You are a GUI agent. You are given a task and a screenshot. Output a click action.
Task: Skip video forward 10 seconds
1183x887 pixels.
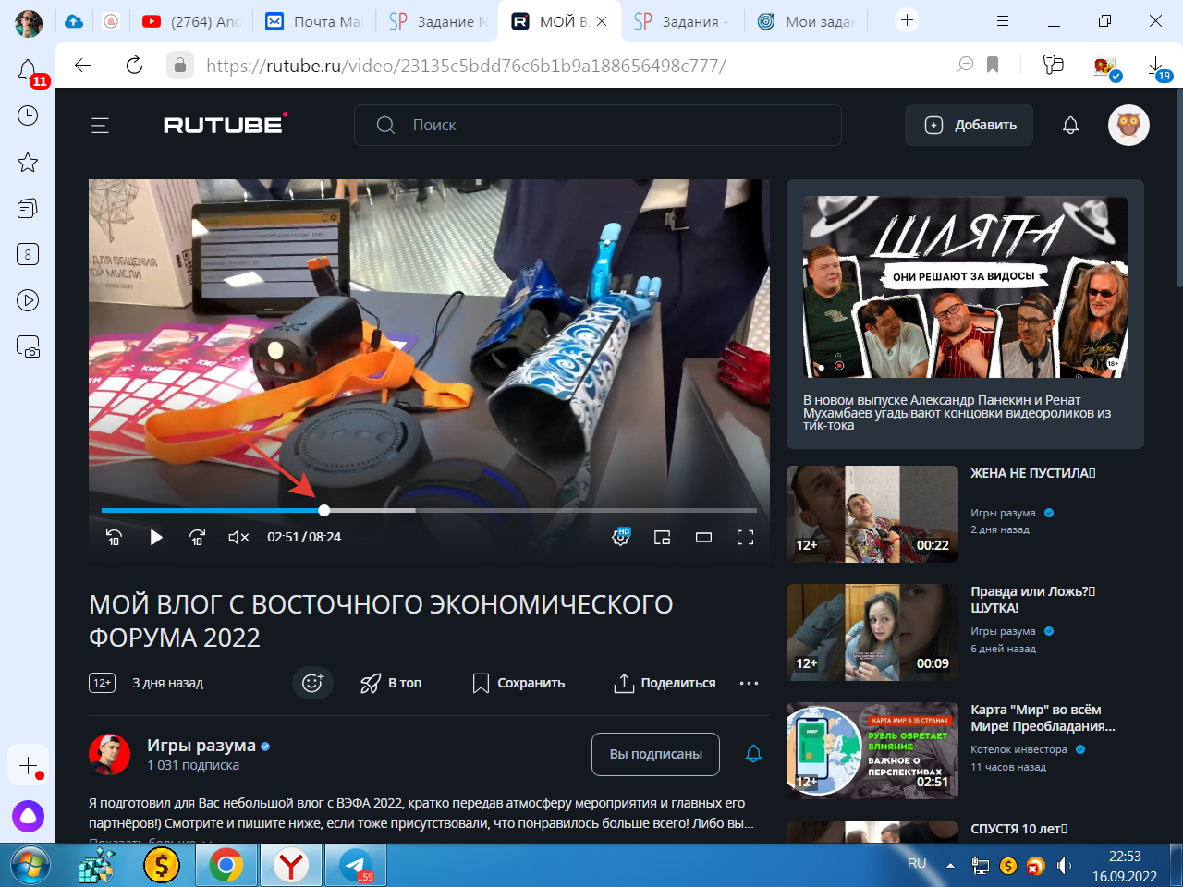[x=197, y=537]
